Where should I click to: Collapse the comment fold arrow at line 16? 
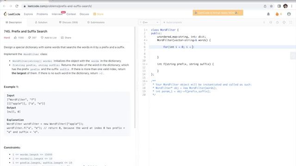point(147,81)
